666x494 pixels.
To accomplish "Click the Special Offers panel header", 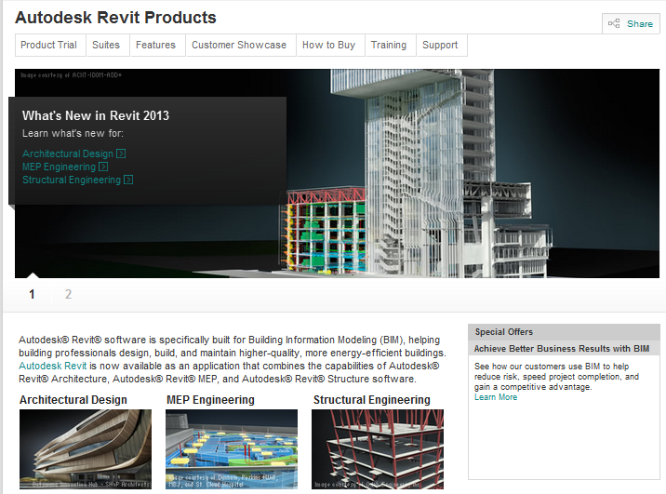I will 564,332.
